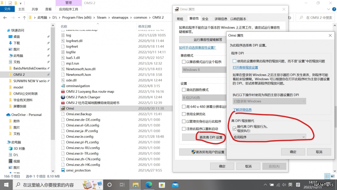Expand the breadcrumb chevron after Steam
The height and width of the screenshot is (190, 337).
[109, 18]
